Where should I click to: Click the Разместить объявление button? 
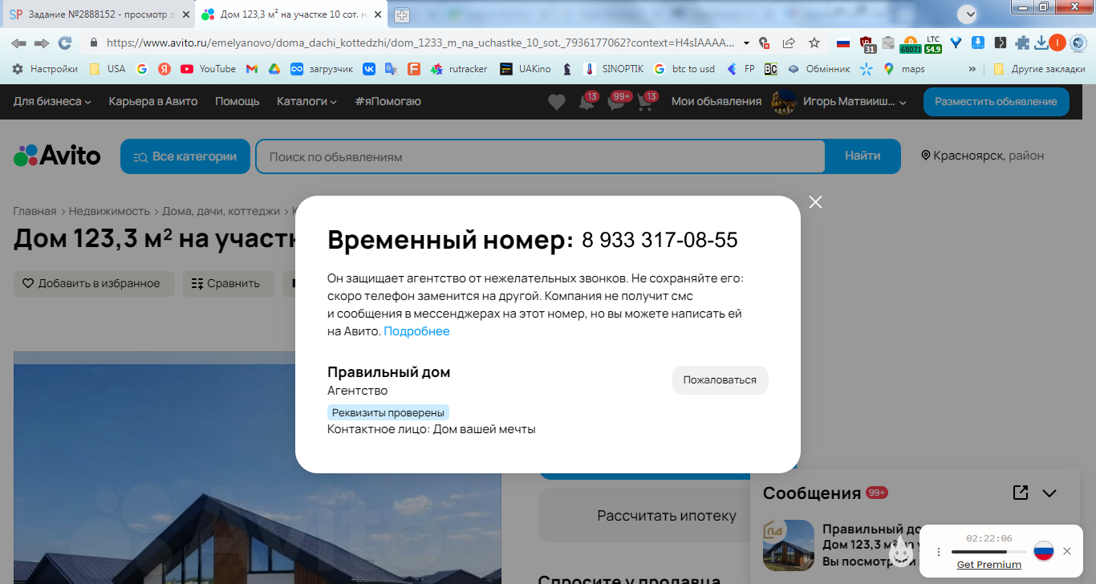pos(996,102)
